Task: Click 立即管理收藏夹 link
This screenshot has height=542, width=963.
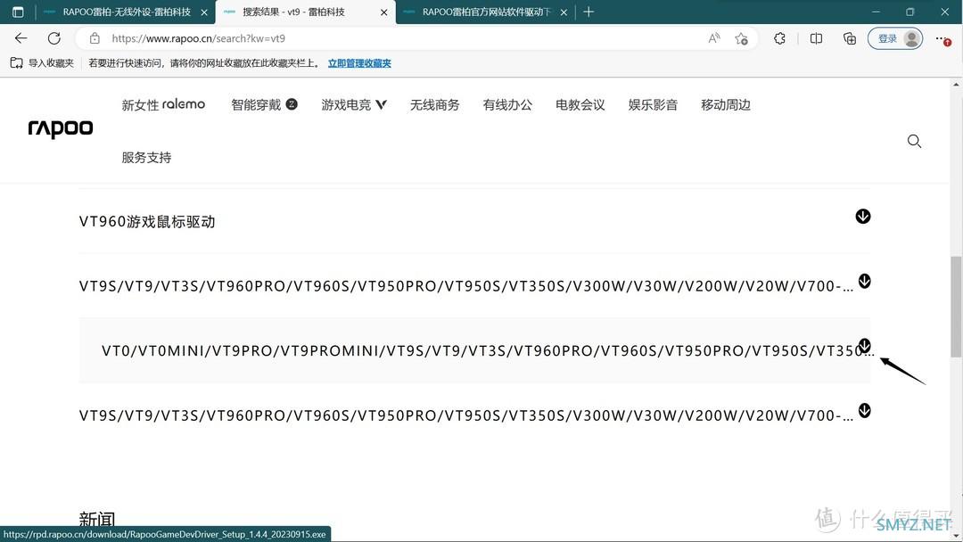Action: [x=359, y=63]
